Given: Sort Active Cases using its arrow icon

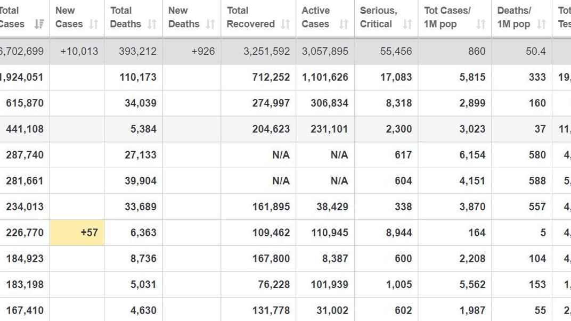Looking at the screenshot, I should click(344, 24).
